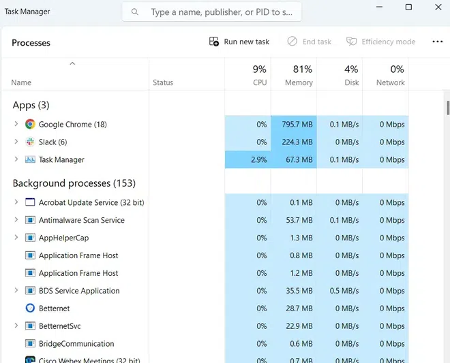Click the End task button
Screen dimensions: 450x363
click(x=309, y=42)
